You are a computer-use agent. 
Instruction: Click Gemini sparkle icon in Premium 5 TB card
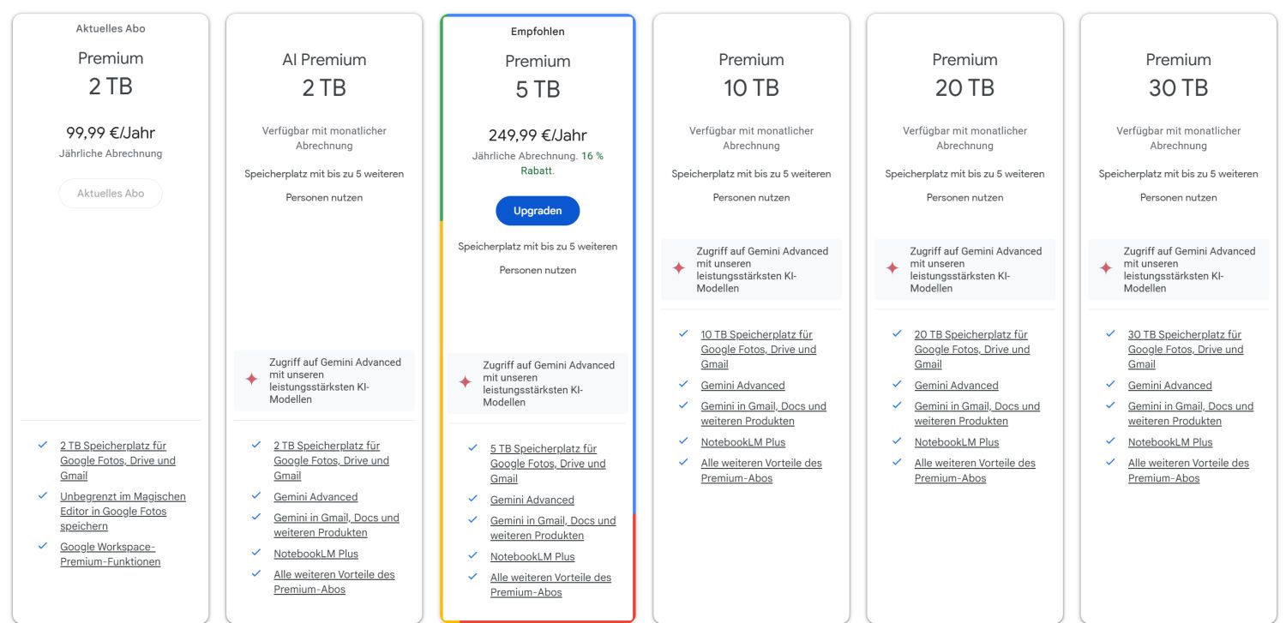465,381
